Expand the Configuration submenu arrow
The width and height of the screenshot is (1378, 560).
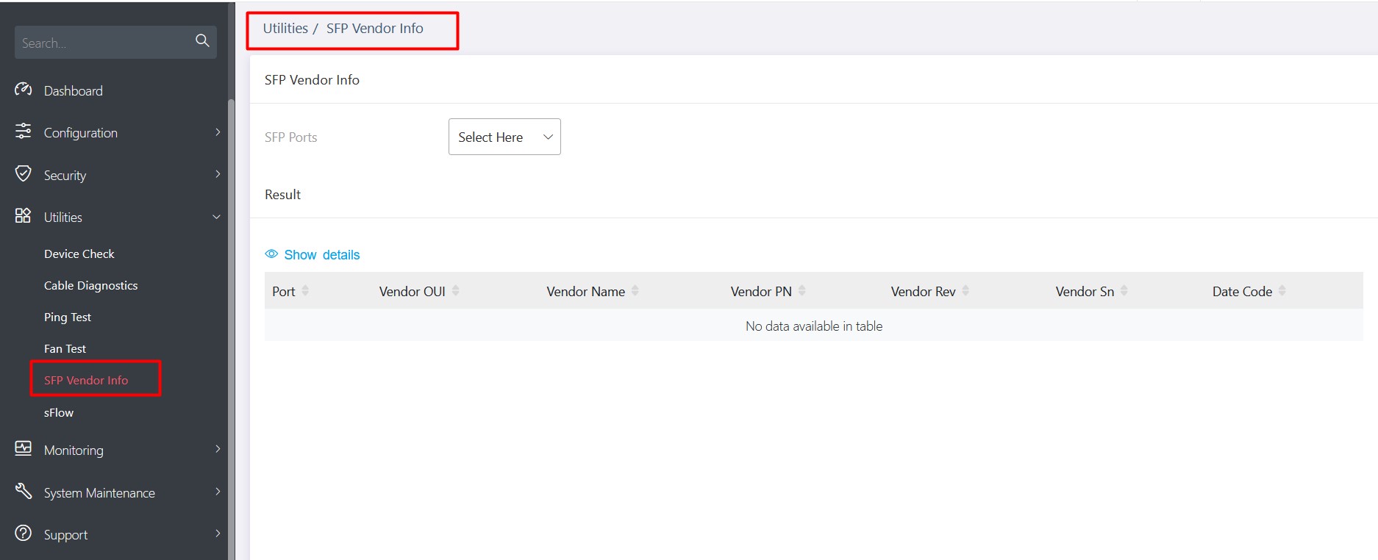point(218,132)
